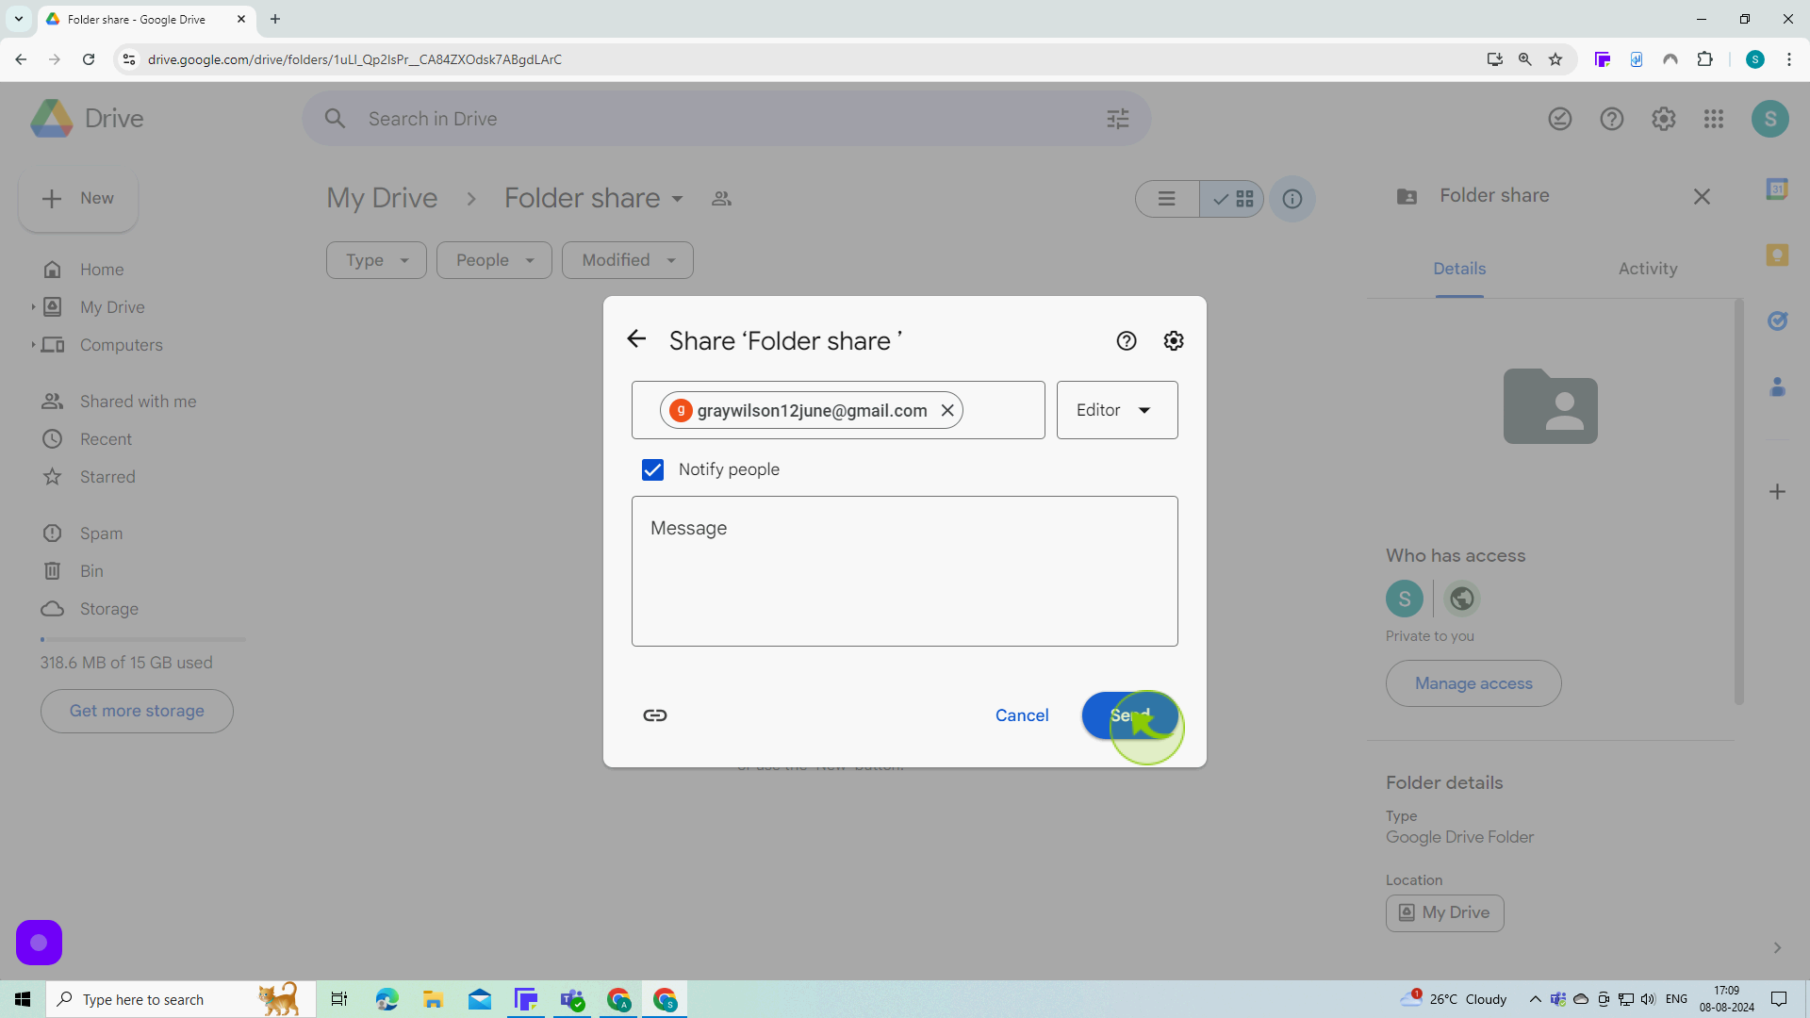Click the info panel icon for folder
The height and width of the screenshot is (1018, 1810).
coord(1292,199)
